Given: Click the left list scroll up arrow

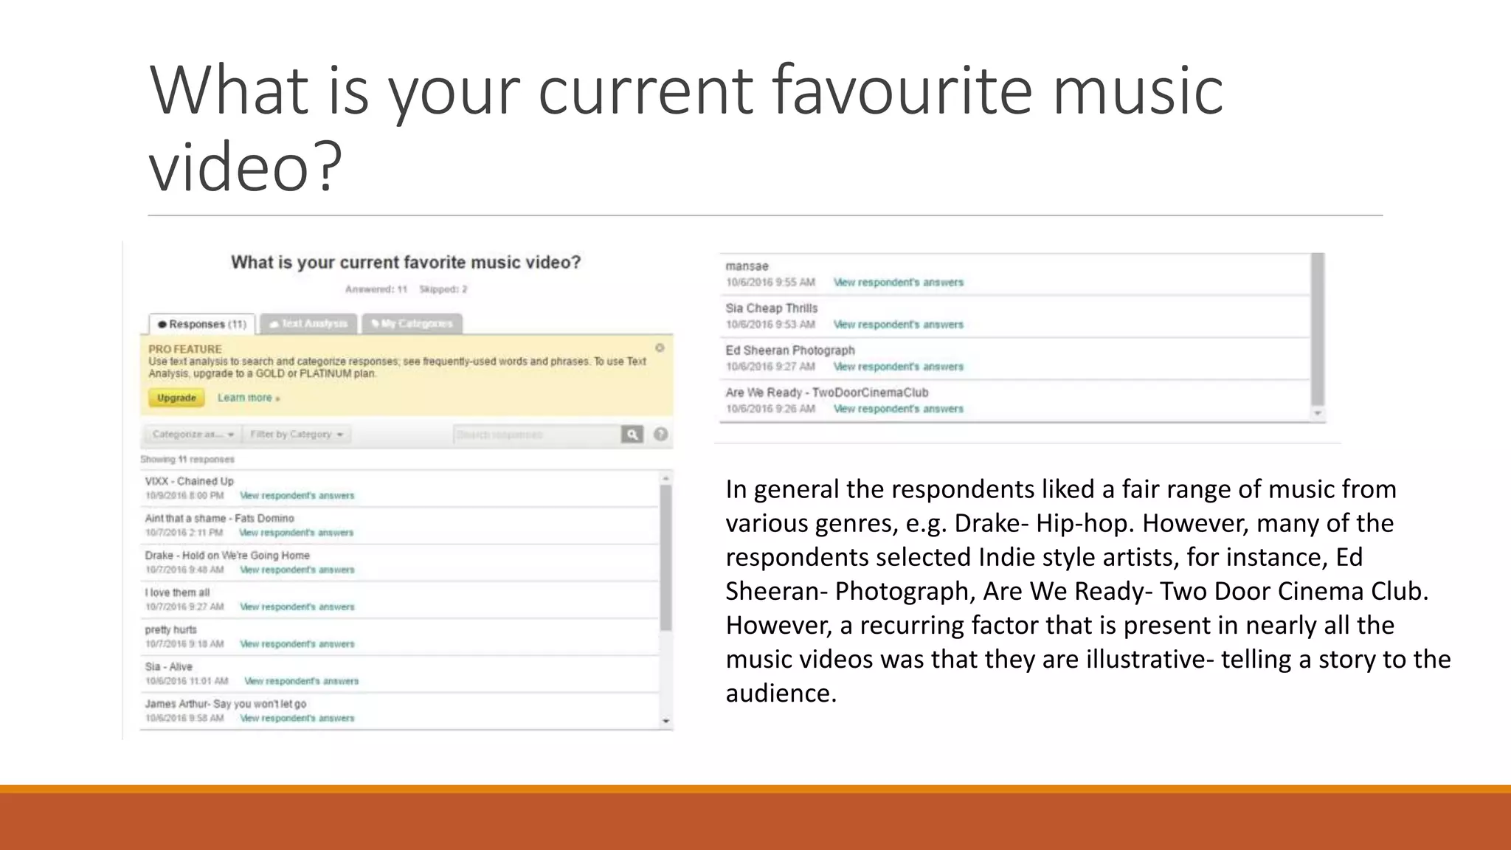Looking at the screenshot, I should [x=665, y=479].
